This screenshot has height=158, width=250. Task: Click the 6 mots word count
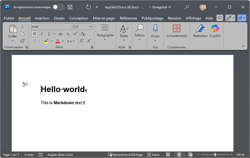(29, 155)
